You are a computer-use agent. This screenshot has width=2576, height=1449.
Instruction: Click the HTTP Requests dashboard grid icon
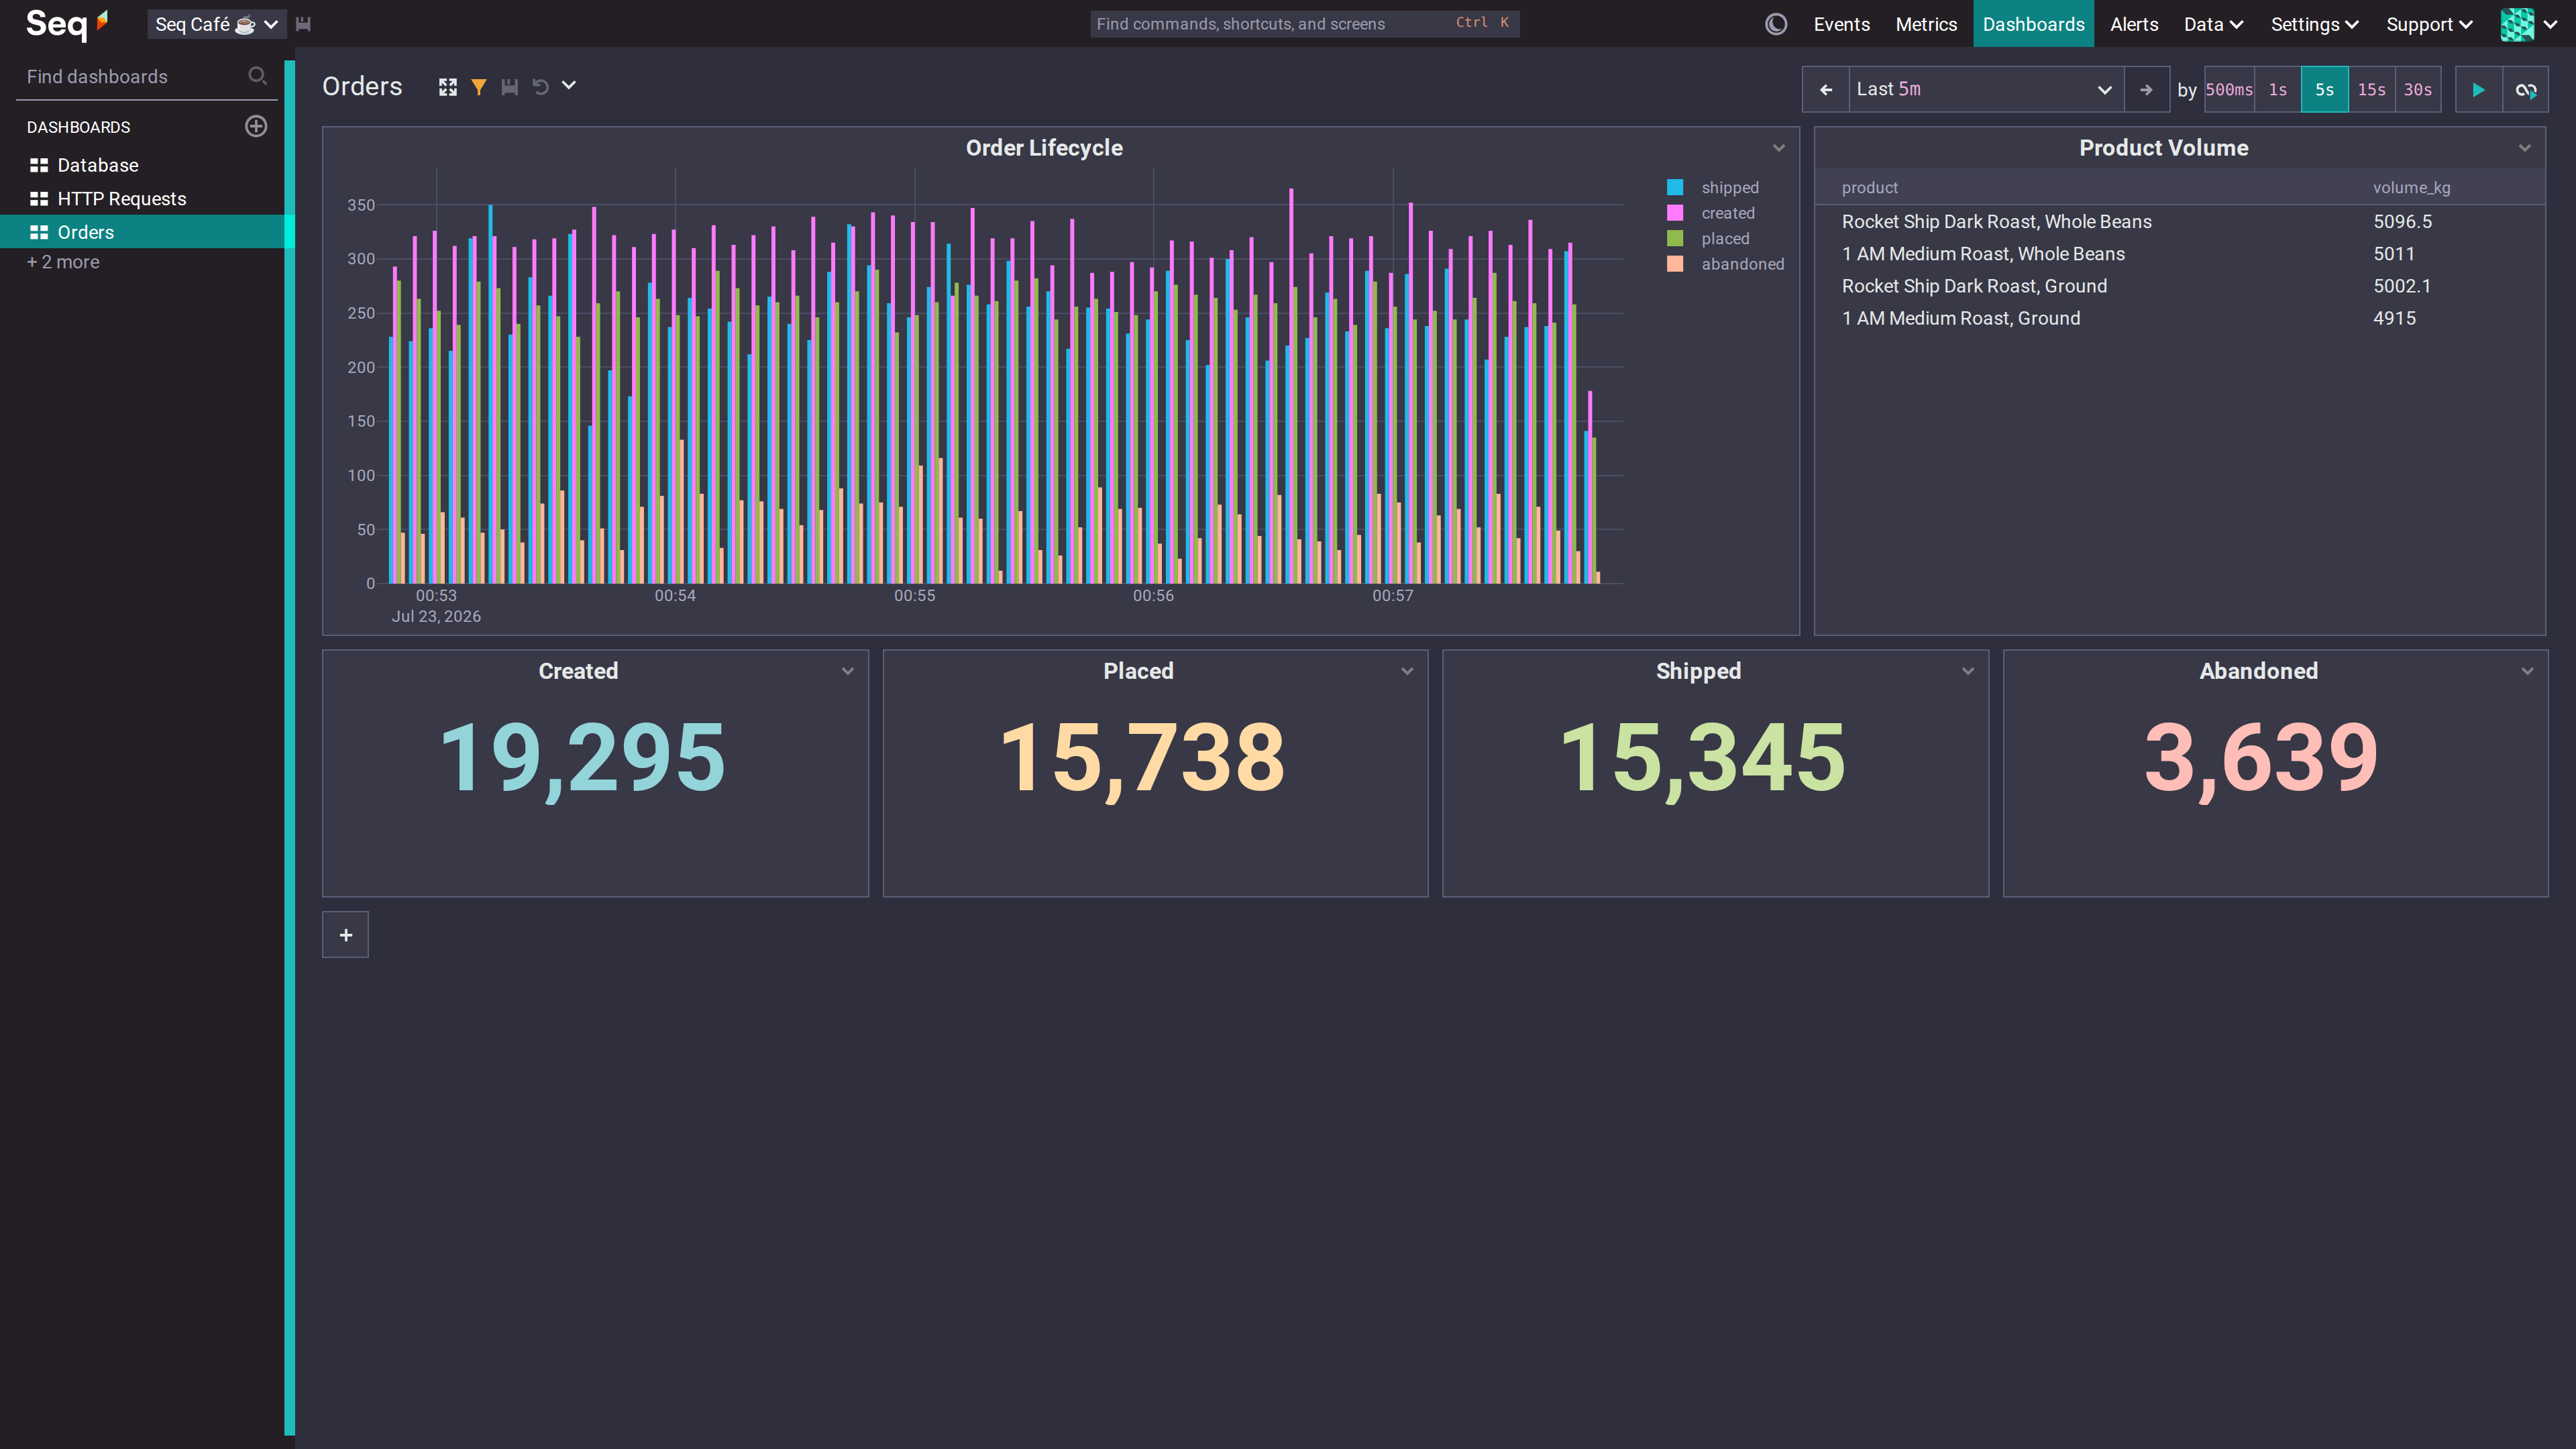(39, 198)
